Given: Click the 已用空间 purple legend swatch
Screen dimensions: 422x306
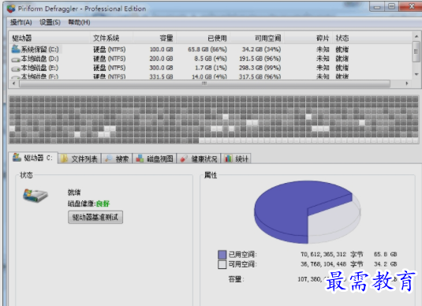Looking at the screenshot, I should click(x=222, y=254).
